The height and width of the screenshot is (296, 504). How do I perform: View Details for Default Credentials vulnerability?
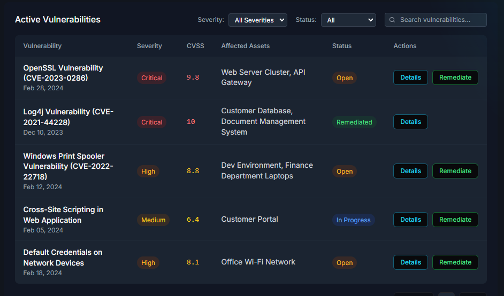410,262
